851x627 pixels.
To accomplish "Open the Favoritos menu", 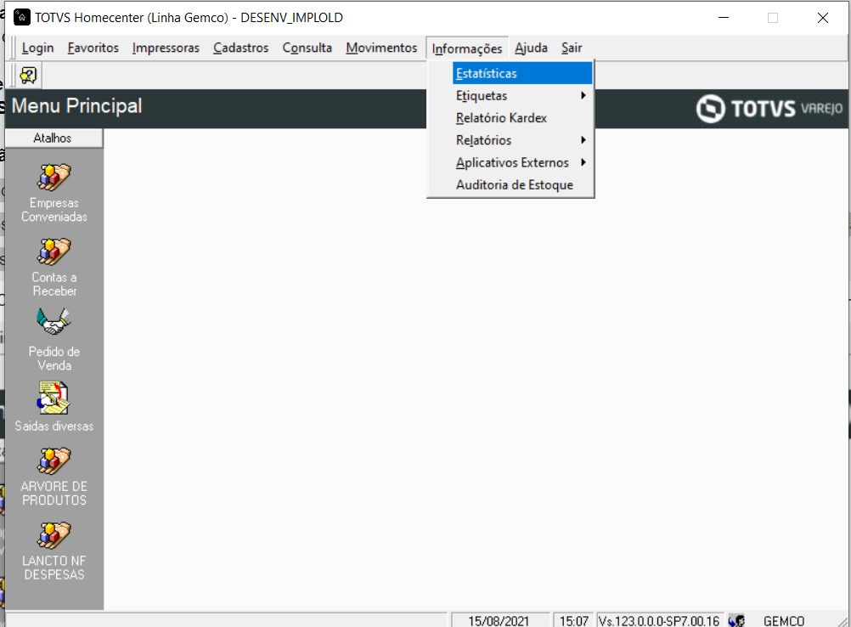I will point(93,48).
